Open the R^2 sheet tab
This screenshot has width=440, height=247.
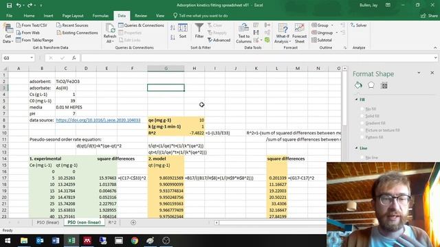(112, 222)
